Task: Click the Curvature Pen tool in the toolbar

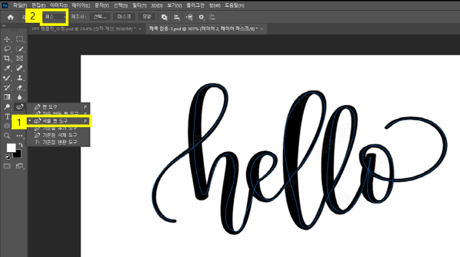Action: (20, 106)
